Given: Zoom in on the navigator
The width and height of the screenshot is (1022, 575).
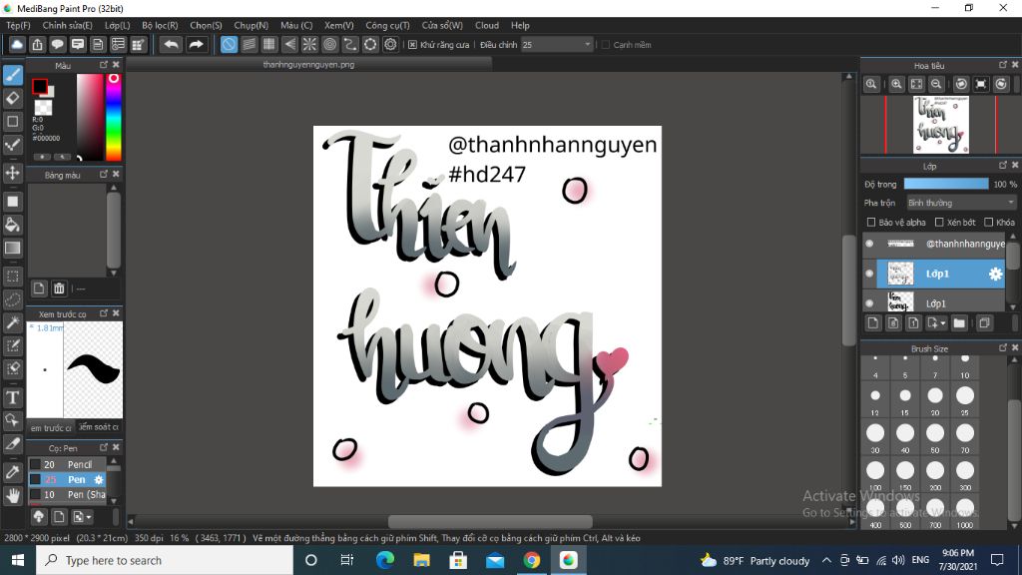Looking at the screenshot, I should pyautogui.click(x=897, y=84).
